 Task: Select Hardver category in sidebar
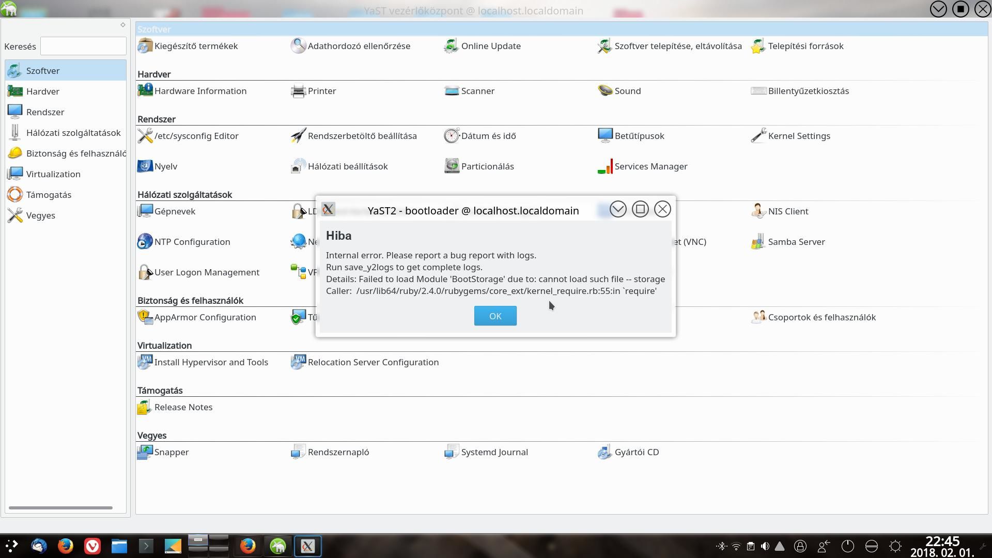tap(43, 91)
